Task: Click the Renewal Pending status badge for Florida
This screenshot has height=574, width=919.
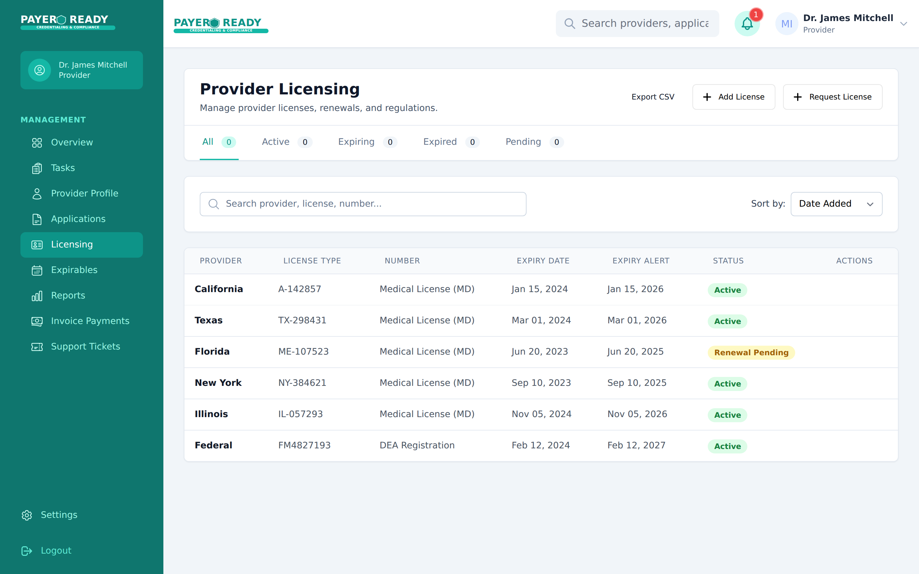Action: pos(751,352)
